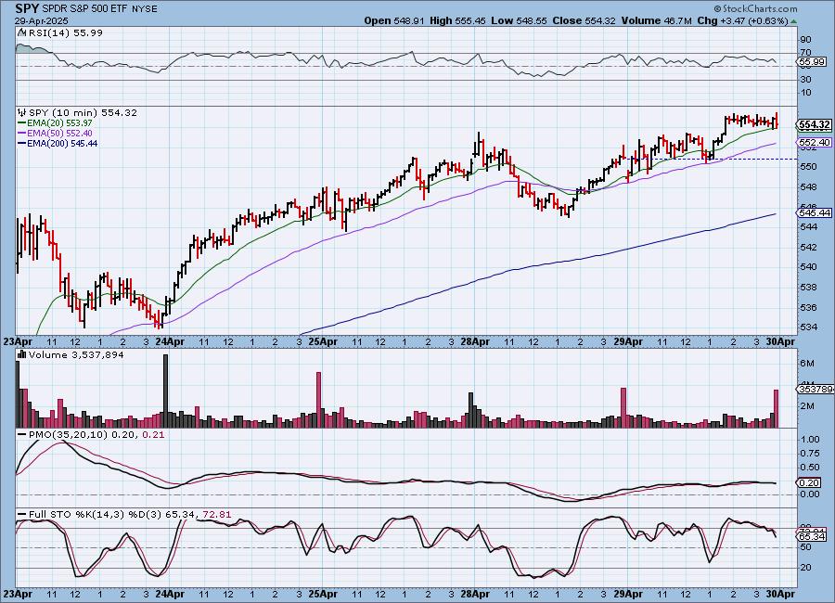Click the candlestick icon beside SPY (10 min)

click(22, 112)
